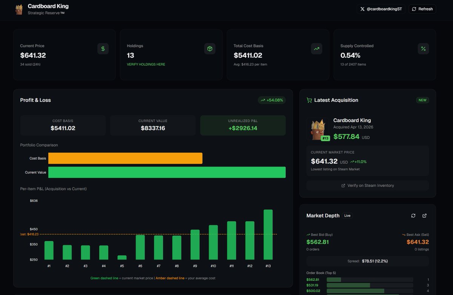Viewport: 453px width, 295px height.
Task: Click the bar for item #11
Action: pyautogui.click(x=232, y=240)
